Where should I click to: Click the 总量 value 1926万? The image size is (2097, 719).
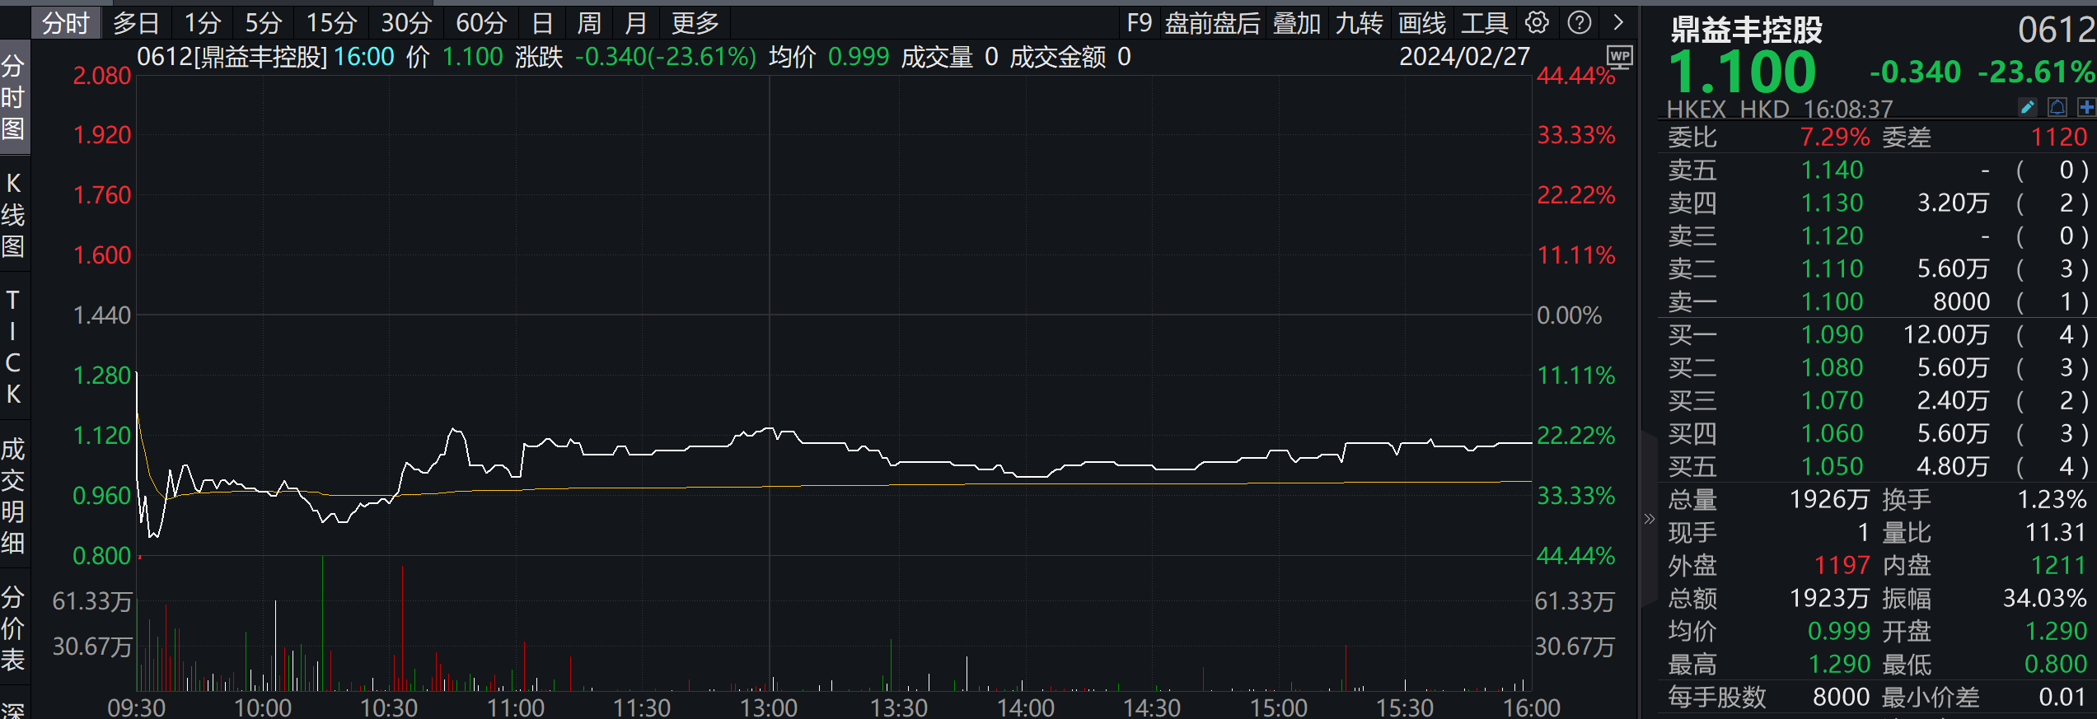point(1828,499)
